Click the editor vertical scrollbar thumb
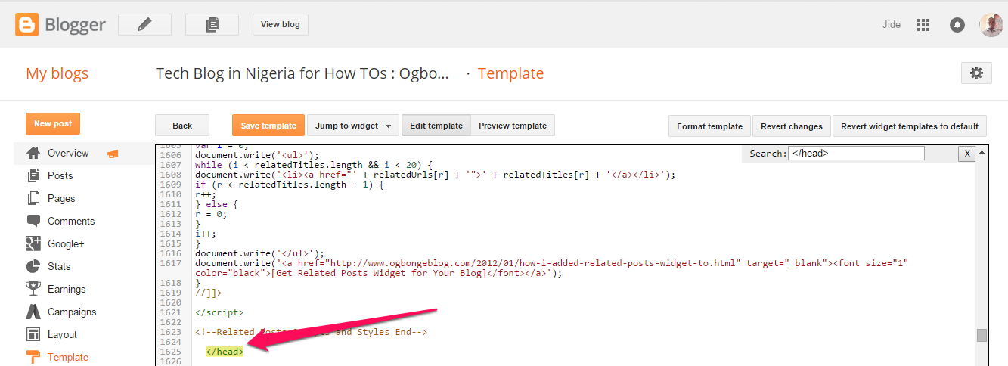1008x366 pixels. point(982,335)
